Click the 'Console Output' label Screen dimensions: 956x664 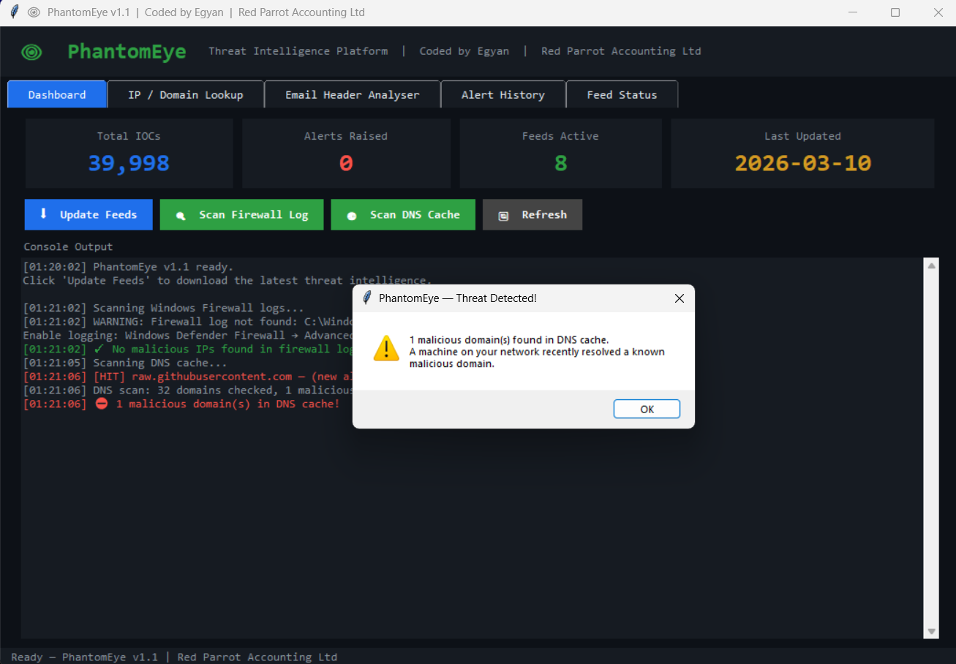[x=68, y=247]
